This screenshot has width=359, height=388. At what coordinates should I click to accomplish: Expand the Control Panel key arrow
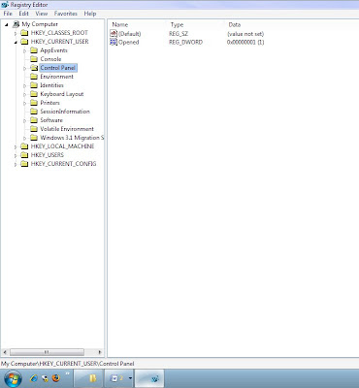(x=24, y=68)
